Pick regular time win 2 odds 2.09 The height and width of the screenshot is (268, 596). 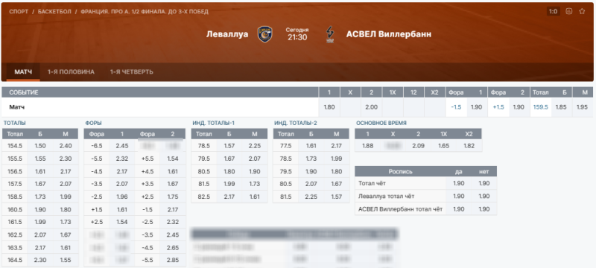[418, 146]
